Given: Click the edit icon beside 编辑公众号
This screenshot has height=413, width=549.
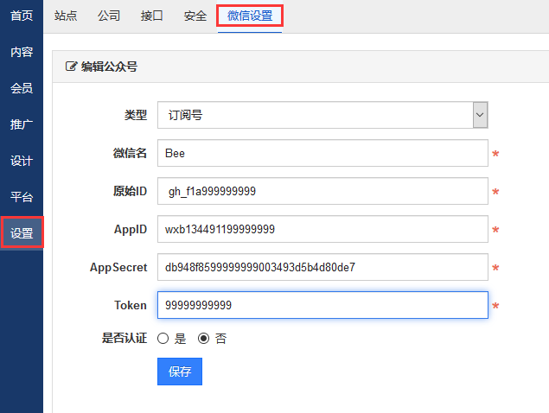Looking at the screenshot, I should 71,67.
